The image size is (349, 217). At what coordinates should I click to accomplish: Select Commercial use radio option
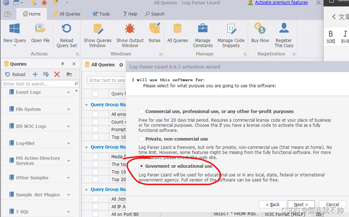pos(141,111)
